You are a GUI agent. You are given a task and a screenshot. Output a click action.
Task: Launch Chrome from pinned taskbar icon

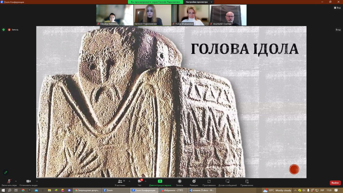coord(23,190)
